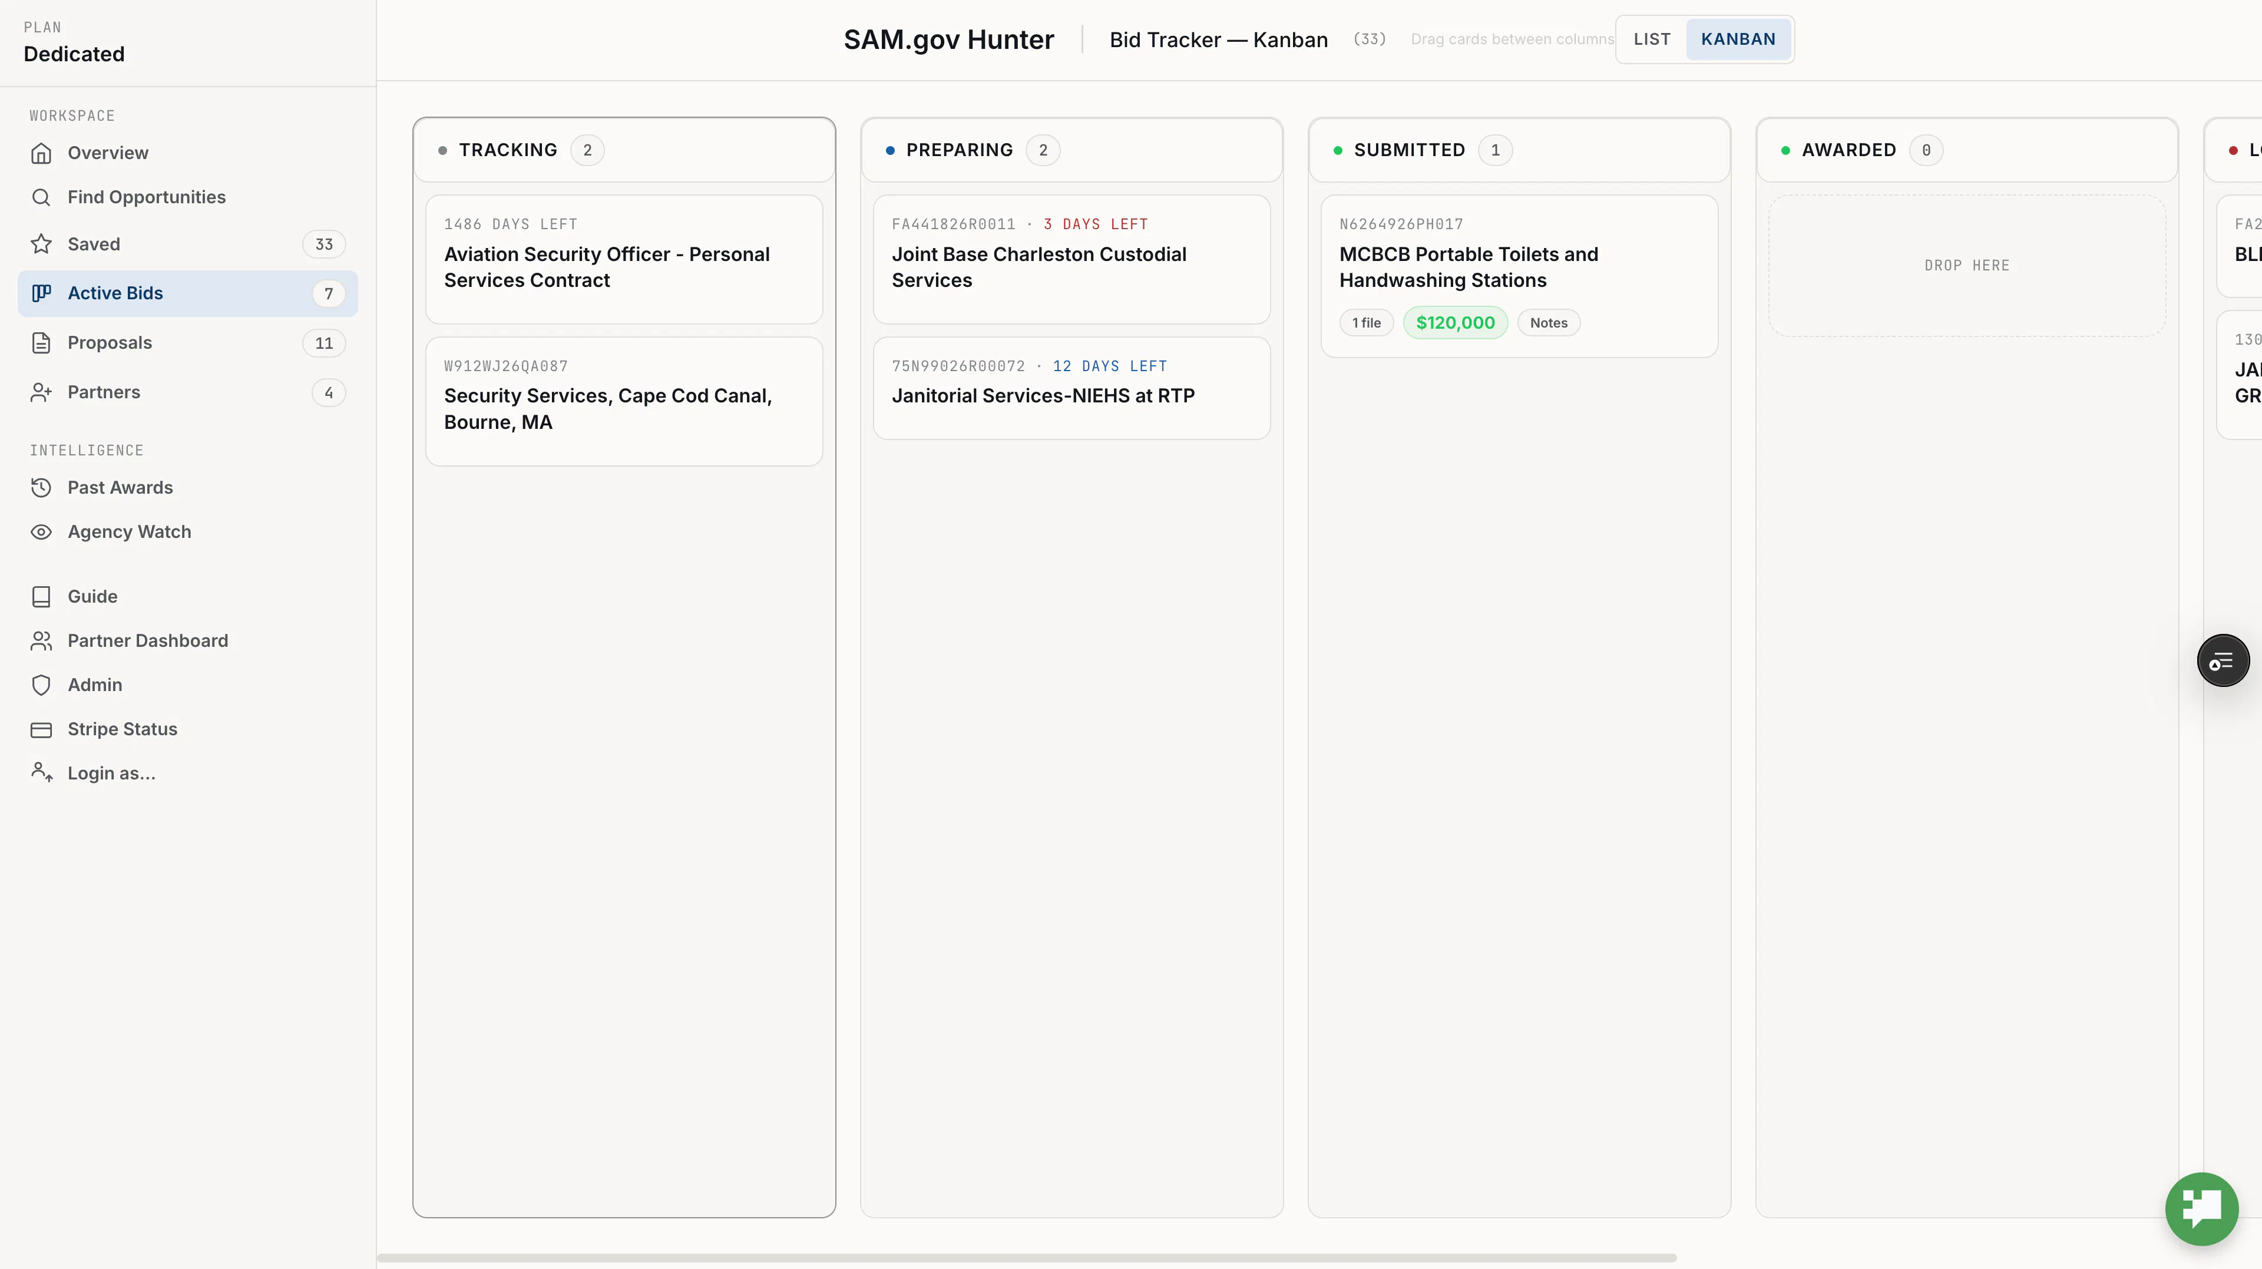Click solicitation number W912WJ26QA087

[506, 366]
